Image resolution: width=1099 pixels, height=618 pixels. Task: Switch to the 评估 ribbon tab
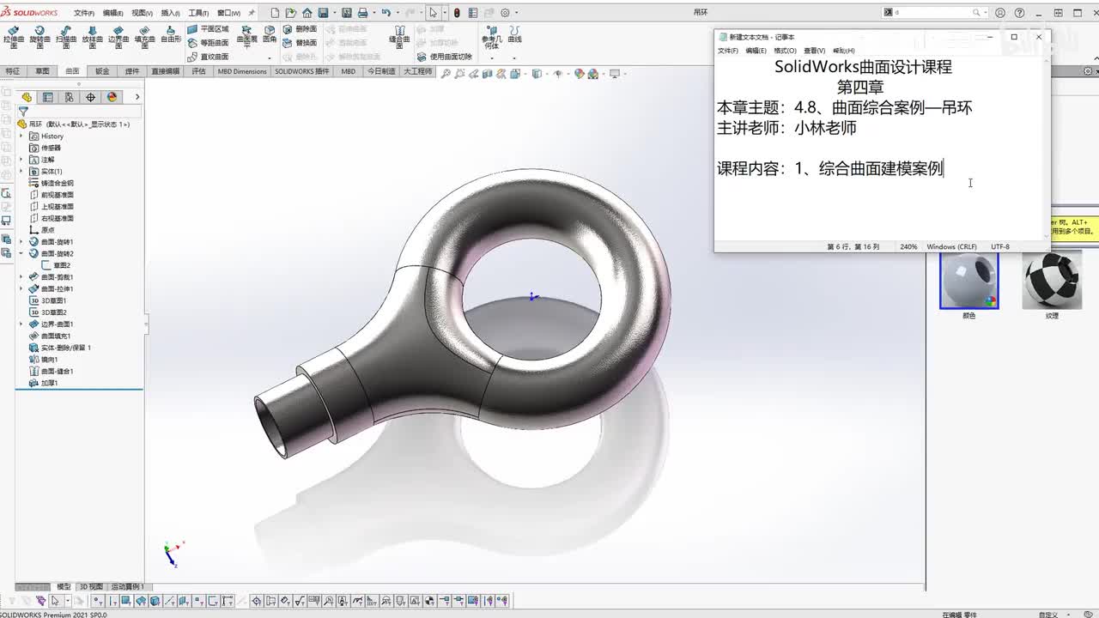[198, 71]
